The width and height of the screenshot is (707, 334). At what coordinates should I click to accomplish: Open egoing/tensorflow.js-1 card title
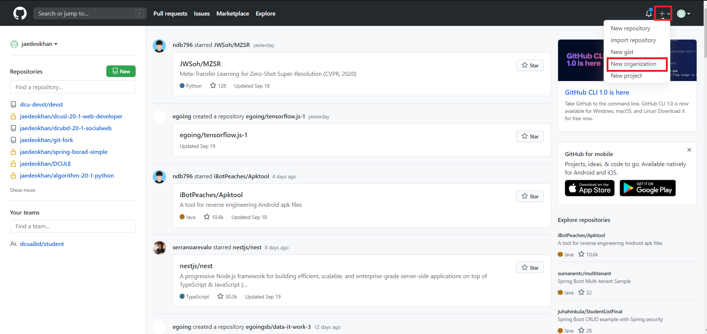click(213, 135)
